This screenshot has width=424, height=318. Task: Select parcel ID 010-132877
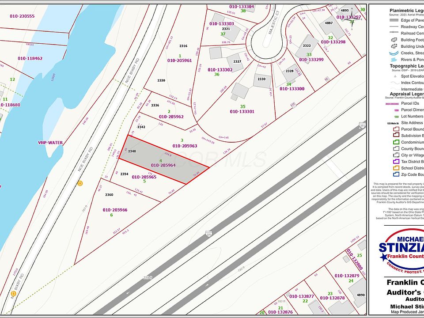[302, 296]
